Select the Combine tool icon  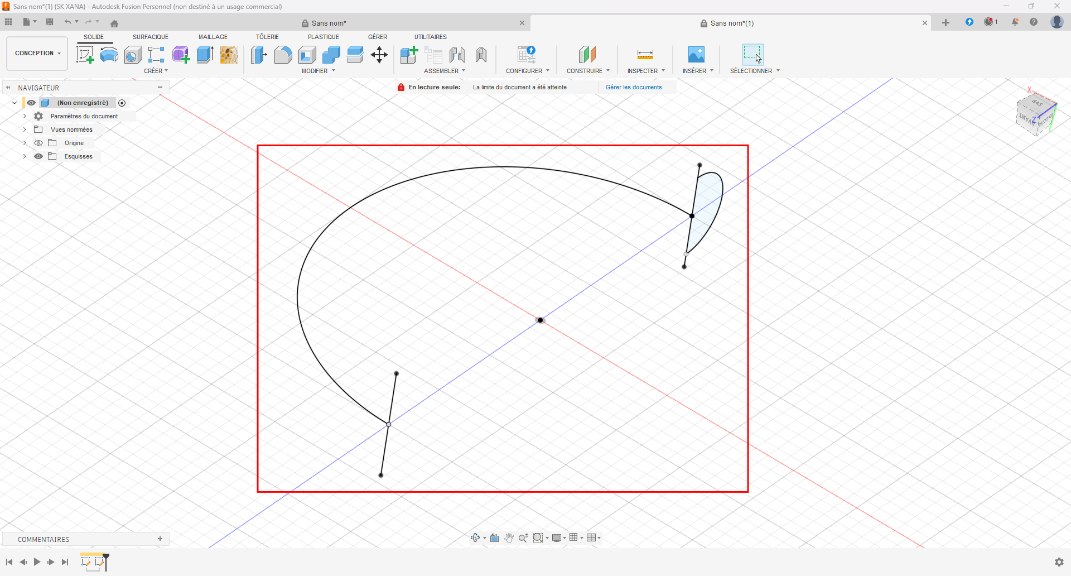point(331,55)
